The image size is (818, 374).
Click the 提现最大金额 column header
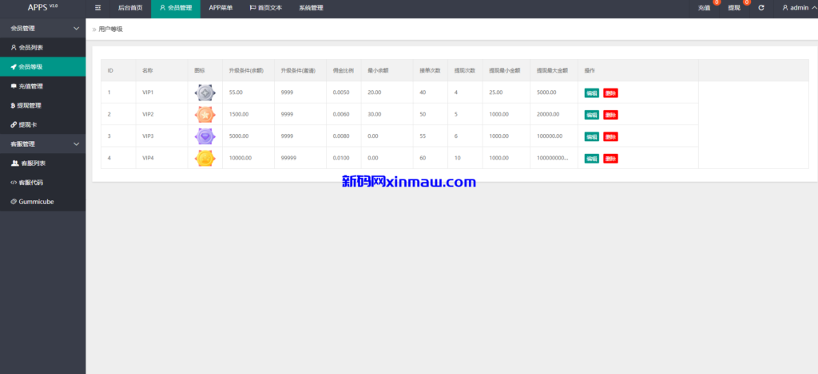(554, 70)
